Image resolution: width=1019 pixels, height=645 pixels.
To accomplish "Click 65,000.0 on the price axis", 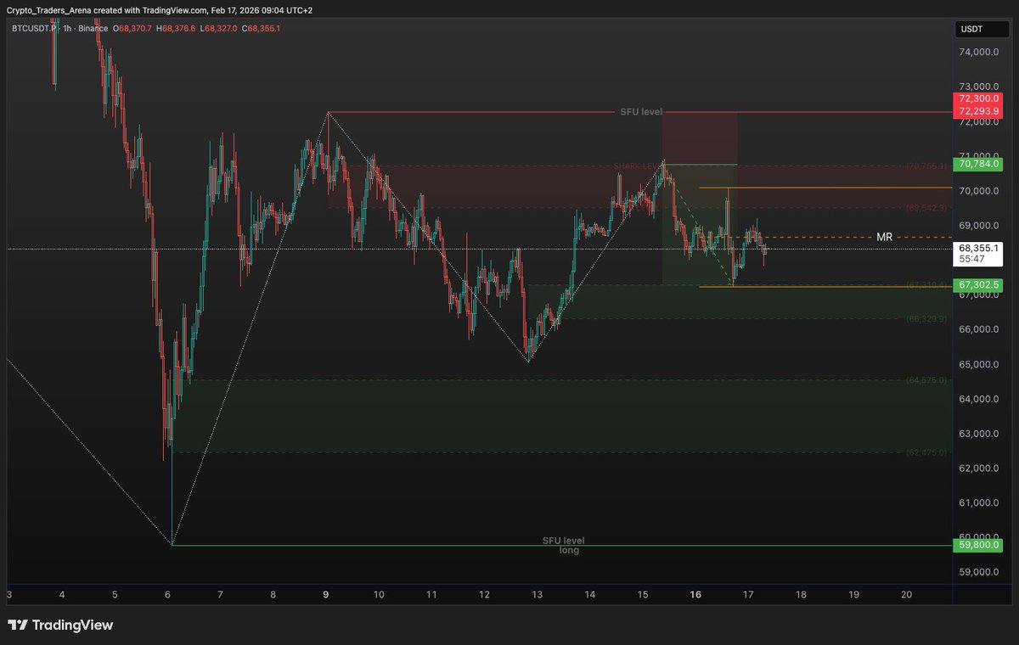I will (978, 364).
